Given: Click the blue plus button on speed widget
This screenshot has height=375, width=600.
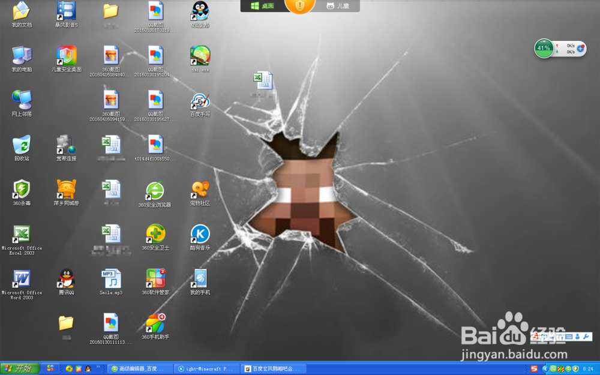Looking at the screenshot, I should point(580,49).
